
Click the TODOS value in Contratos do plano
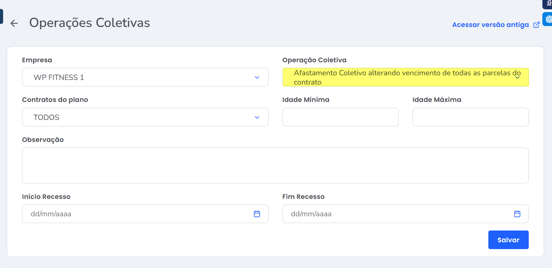coord(46,117)
